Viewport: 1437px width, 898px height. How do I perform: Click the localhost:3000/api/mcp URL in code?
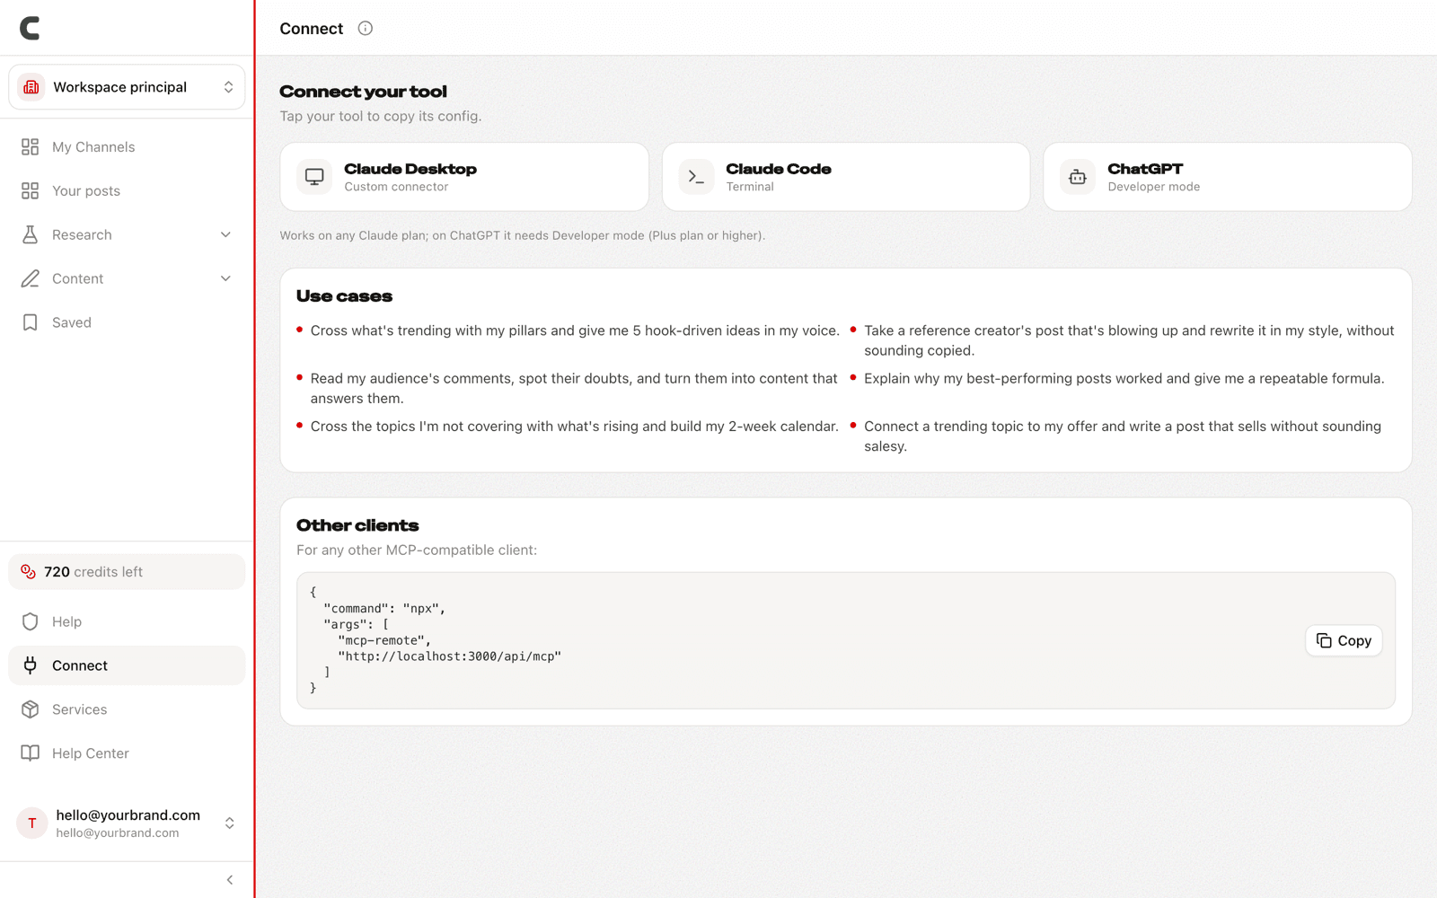click(450, 656)
